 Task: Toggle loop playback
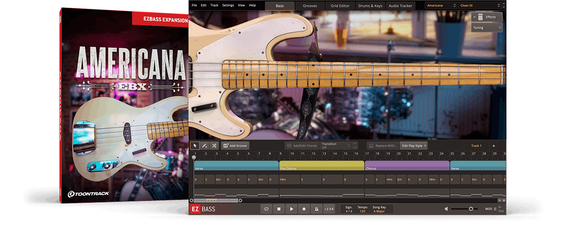267,209
